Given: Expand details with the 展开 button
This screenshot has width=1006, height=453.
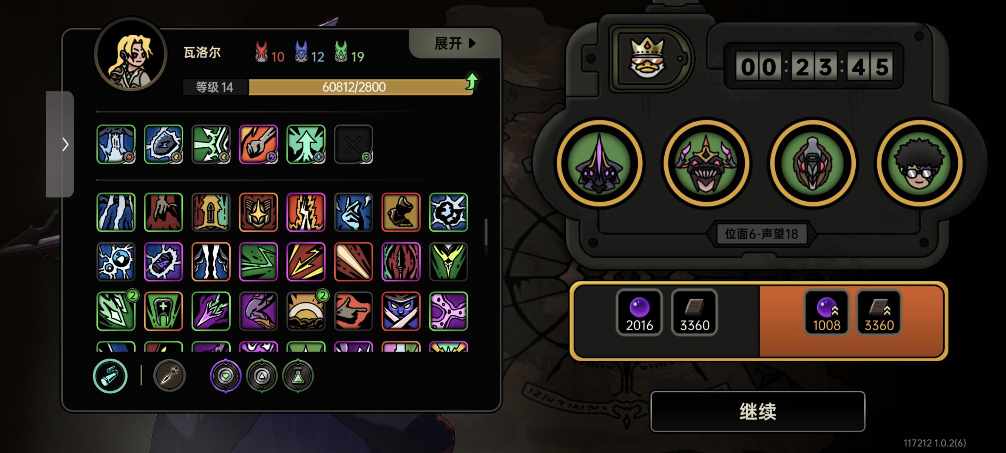Looking at the screenshot, I should (455, 43).
